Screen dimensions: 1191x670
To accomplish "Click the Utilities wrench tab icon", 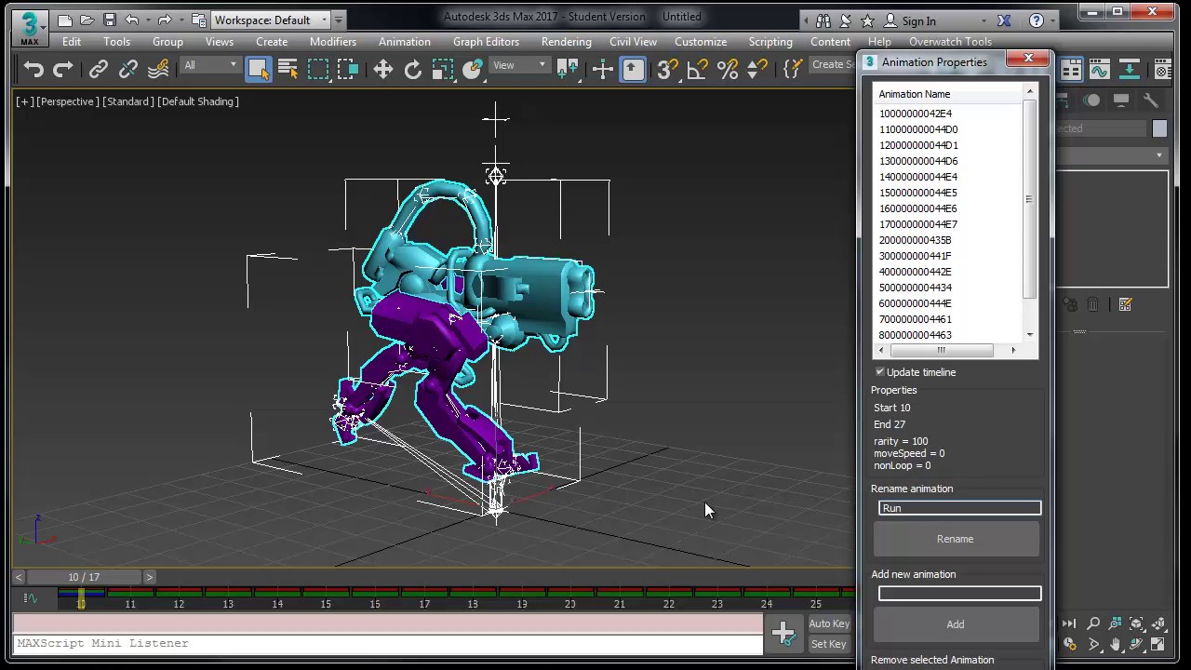I will (1151, 100).
